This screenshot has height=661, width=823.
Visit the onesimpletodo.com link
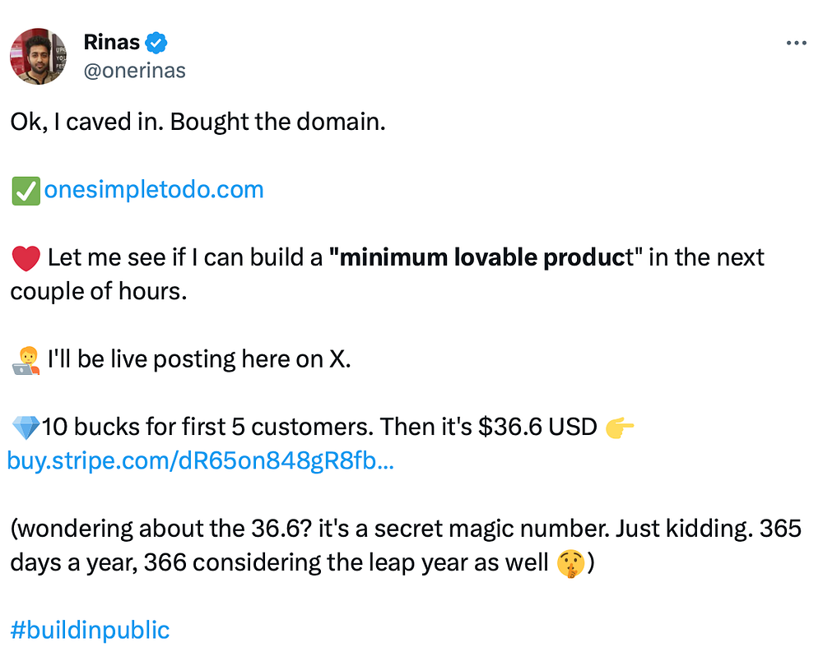(x=153, y=190)
